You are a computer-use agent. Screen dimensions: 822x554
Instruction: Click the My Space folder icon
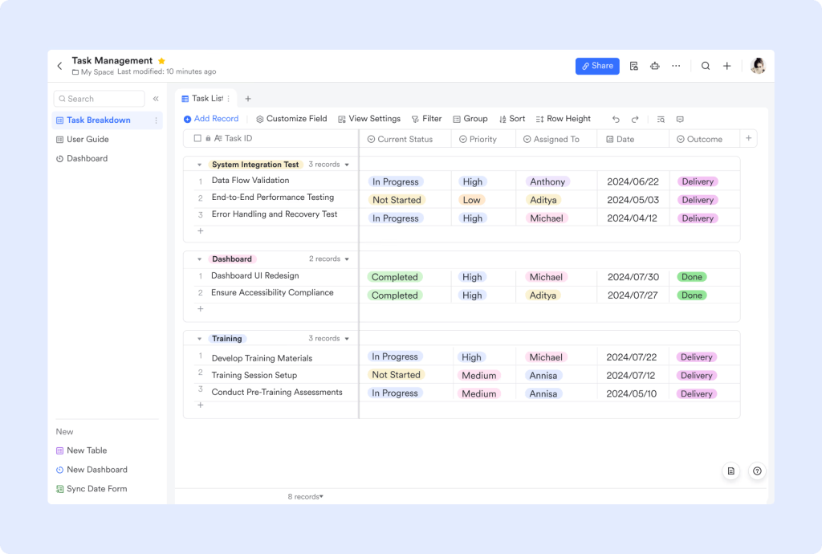coord(75,72)
